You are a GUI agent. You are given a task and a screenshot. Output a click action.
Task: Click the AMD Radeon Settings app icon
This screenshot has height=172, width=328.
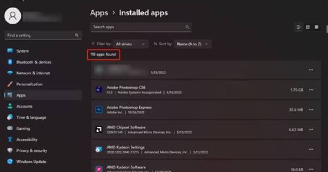click(x=99, y=149)
